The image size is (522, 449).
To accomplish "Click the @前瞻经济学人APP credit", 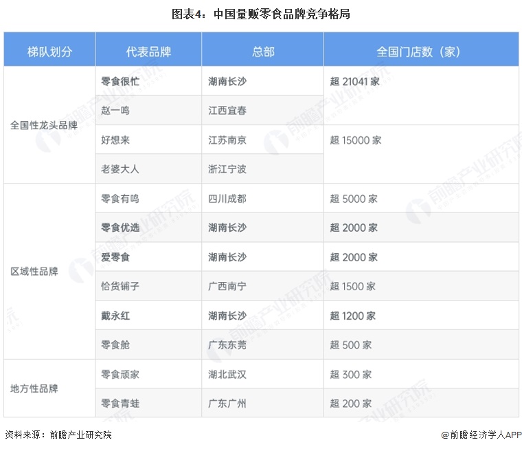I will (481, 435).
